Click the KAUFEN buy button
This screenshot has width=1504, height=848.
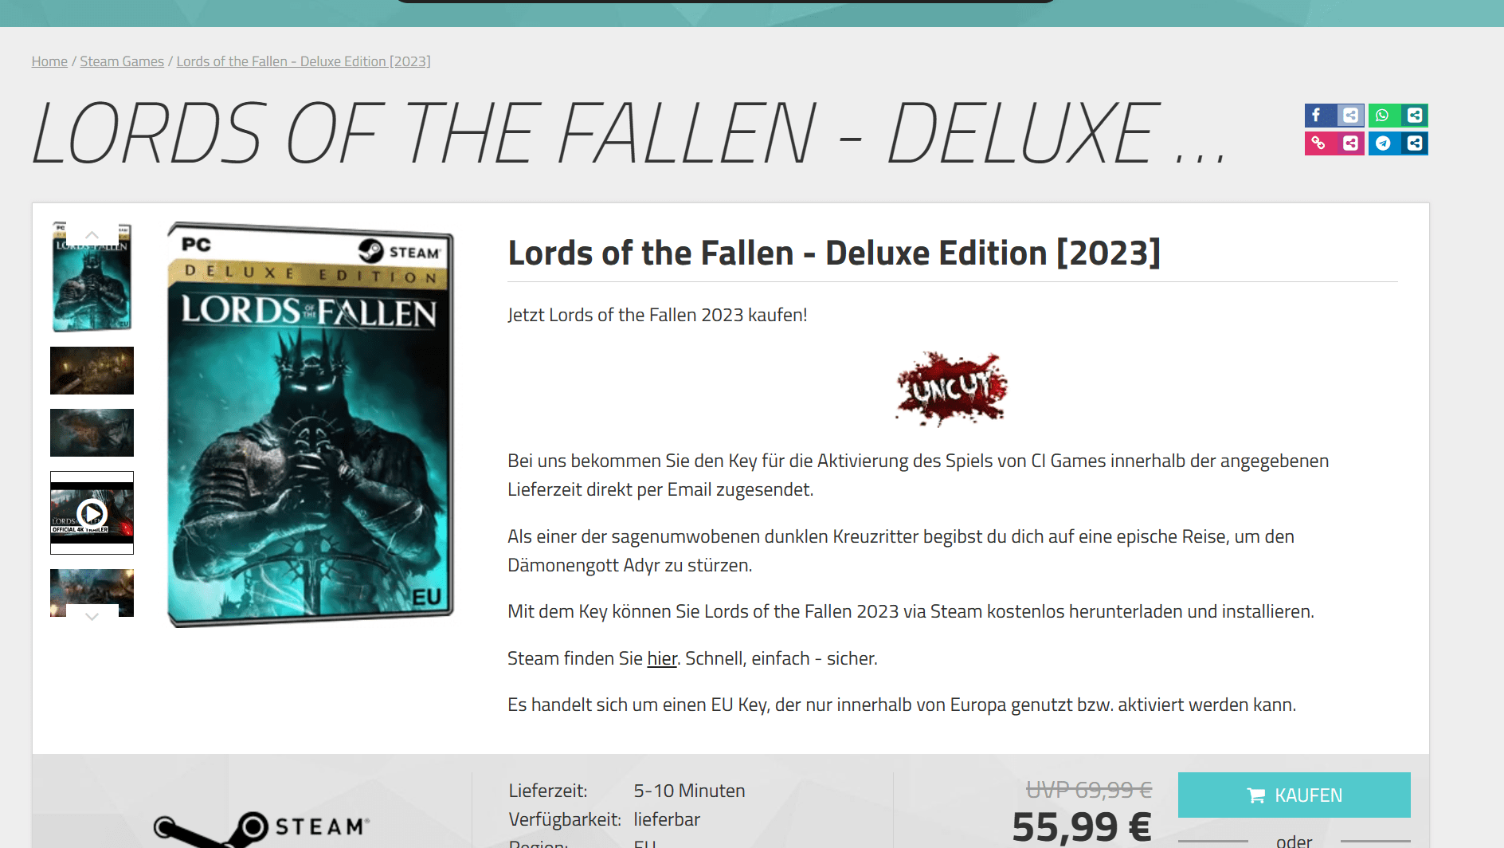pyautogui.click(x=1294, y=795)
